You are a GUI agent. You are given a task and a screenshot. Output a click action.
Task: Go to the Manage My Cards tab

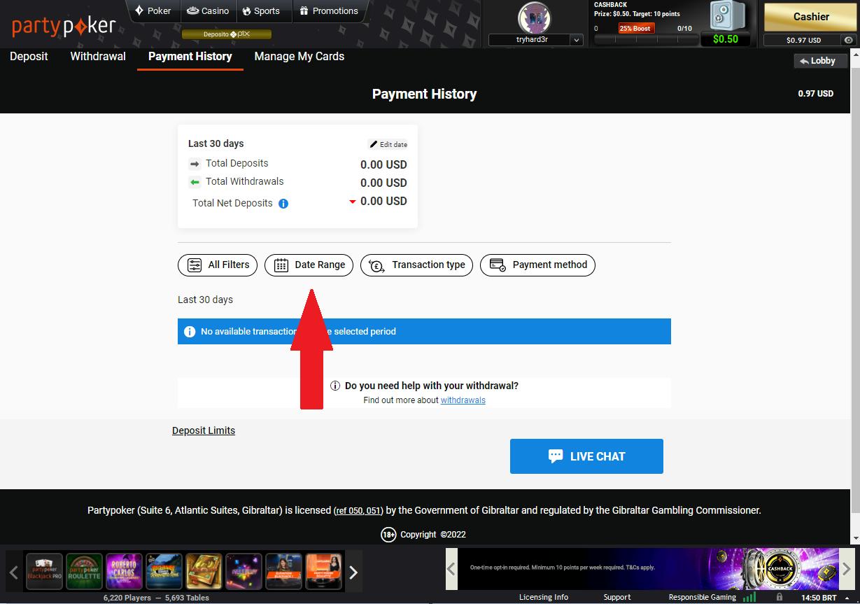[x=299, y=57]
